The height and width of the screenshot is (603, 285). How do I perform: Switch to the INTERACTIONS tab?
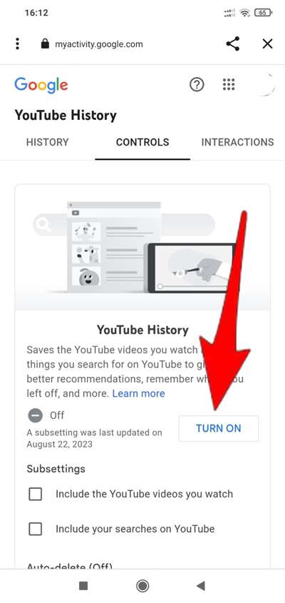238,142
